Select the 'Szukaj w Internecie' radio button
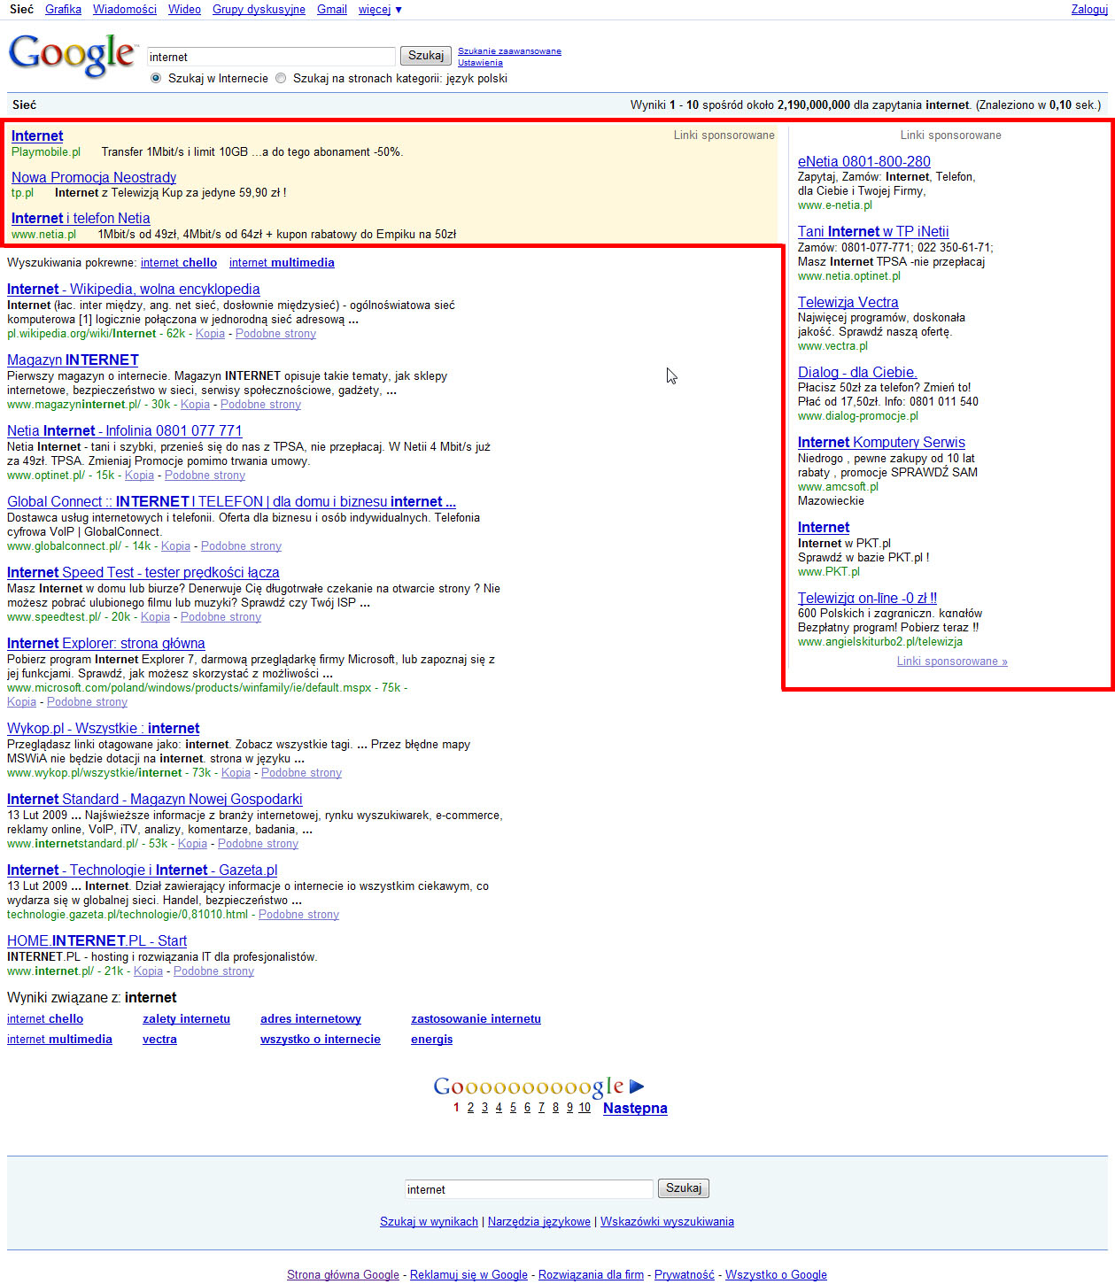The image size is (1115, 1284). (156, 78)
